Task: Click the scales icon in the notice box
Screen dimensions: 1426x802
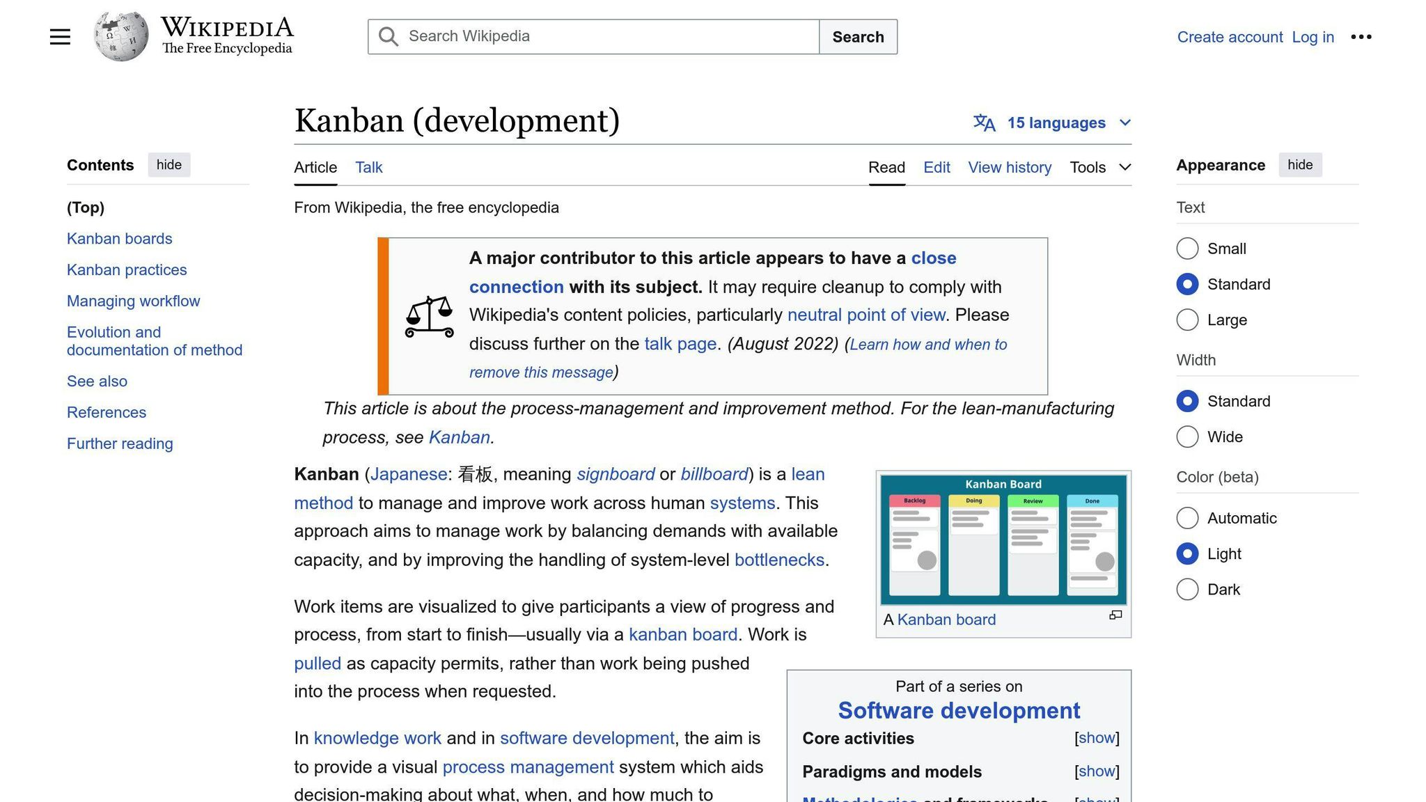Action: [x=430, y=314]
